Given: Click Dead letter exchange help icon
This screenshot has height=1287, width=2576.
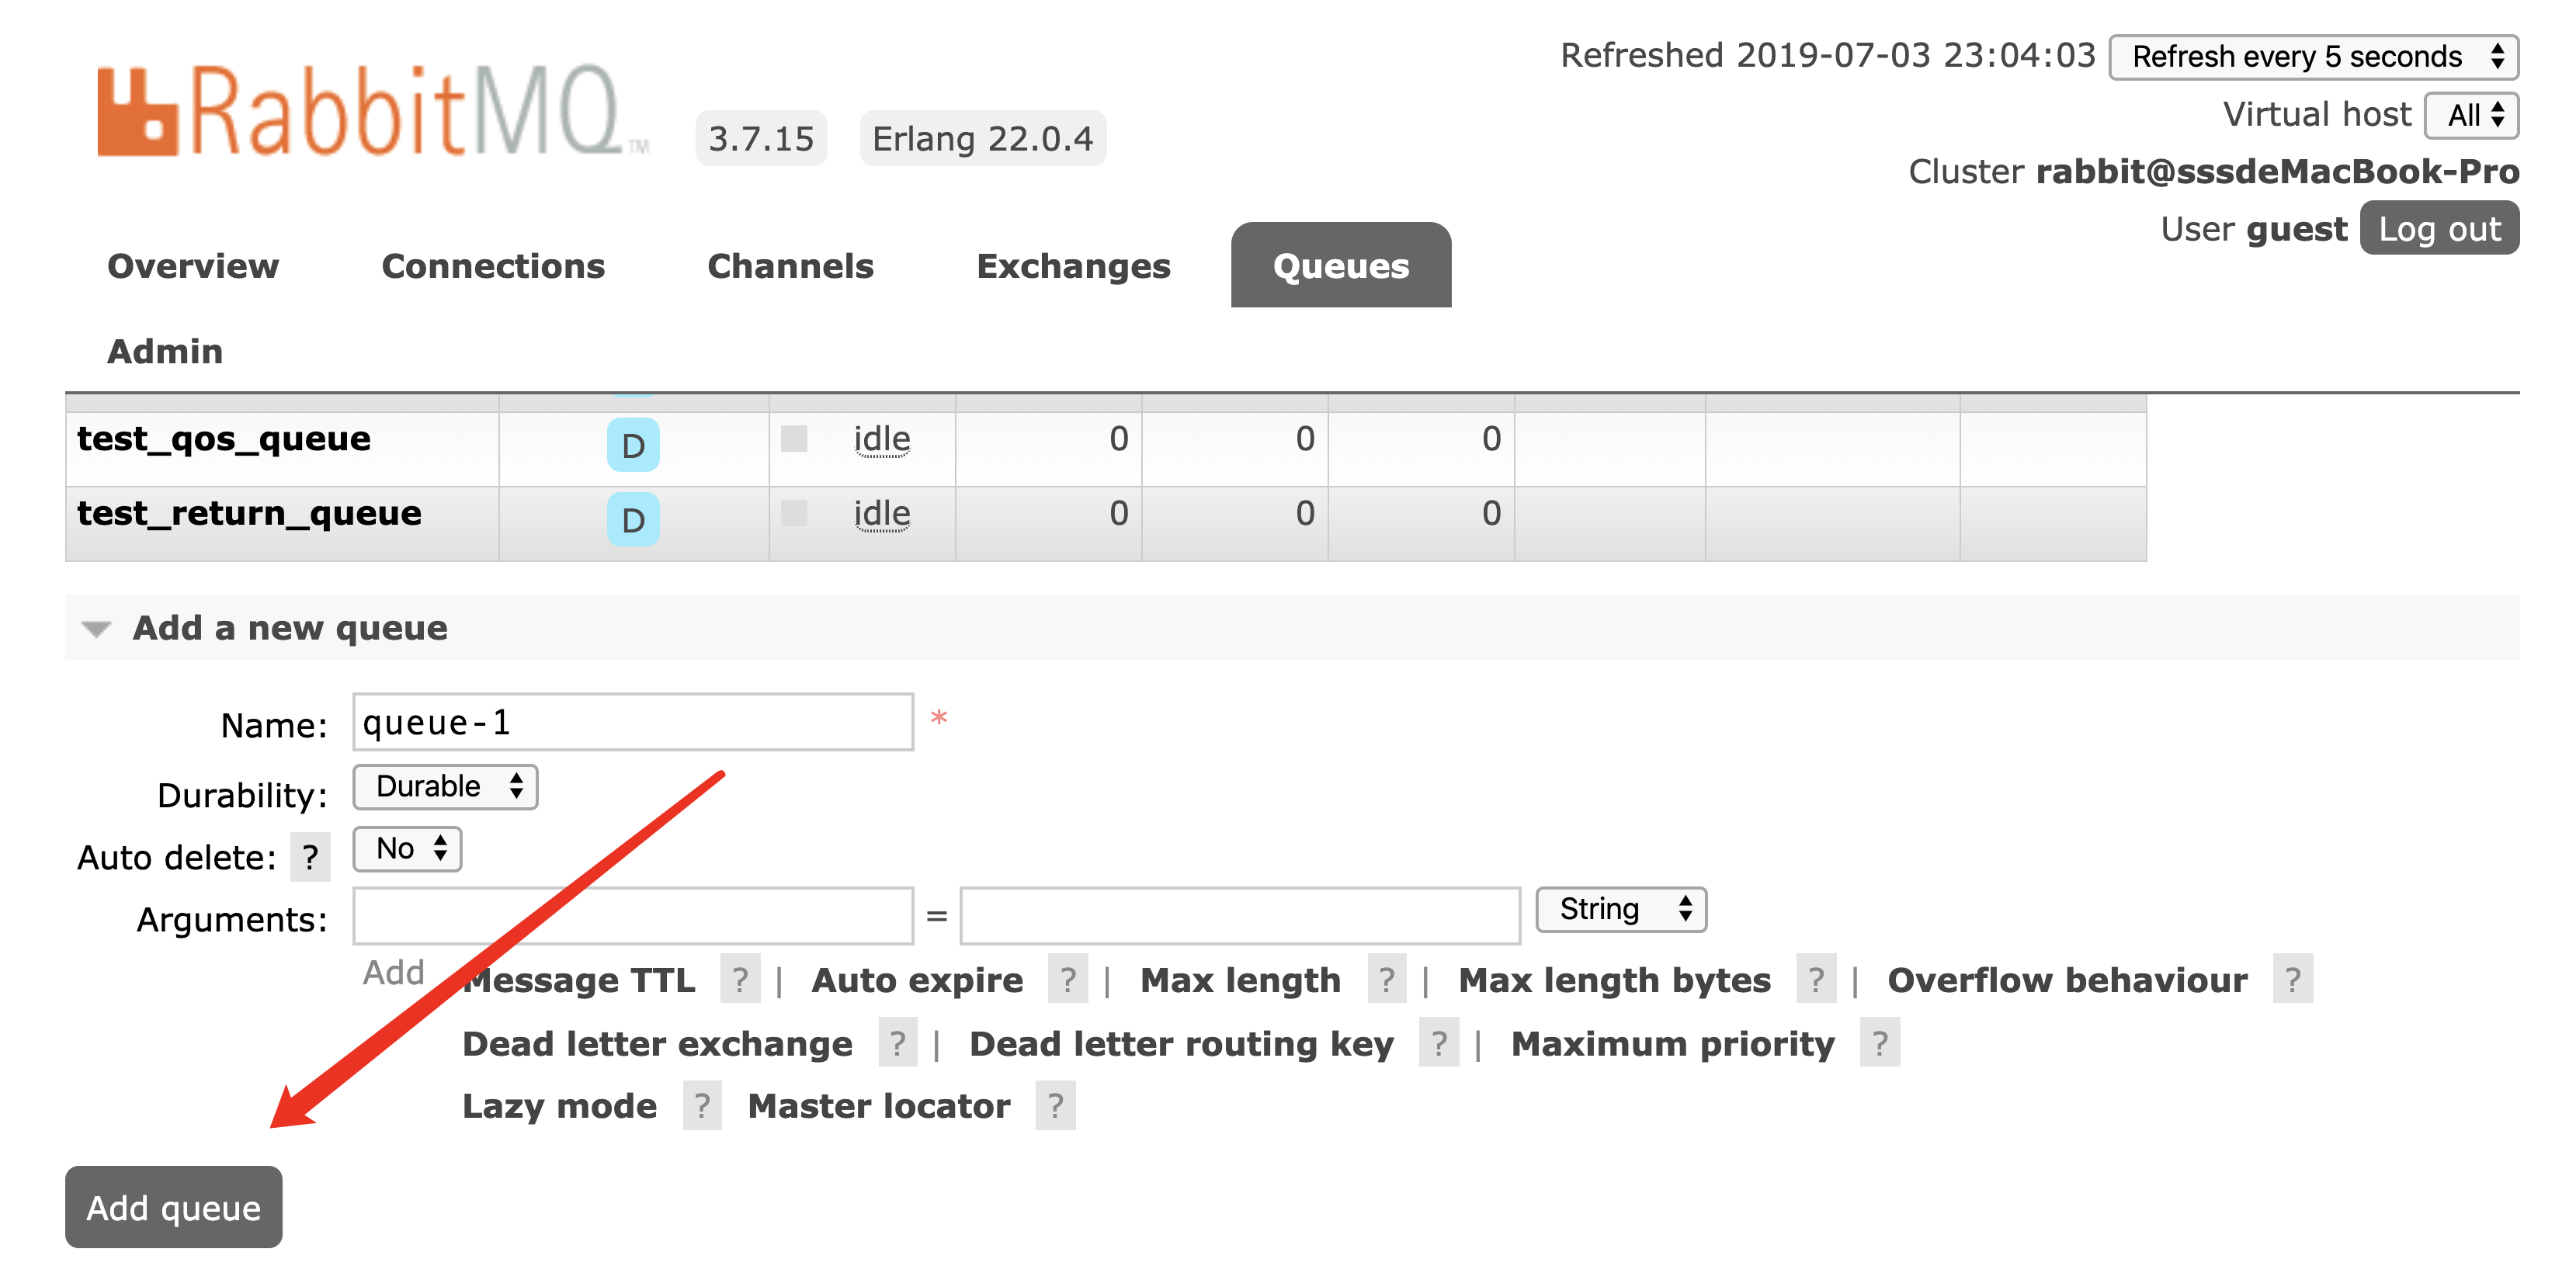Looking at the screenshot, I should click(x=897, y=1043).
